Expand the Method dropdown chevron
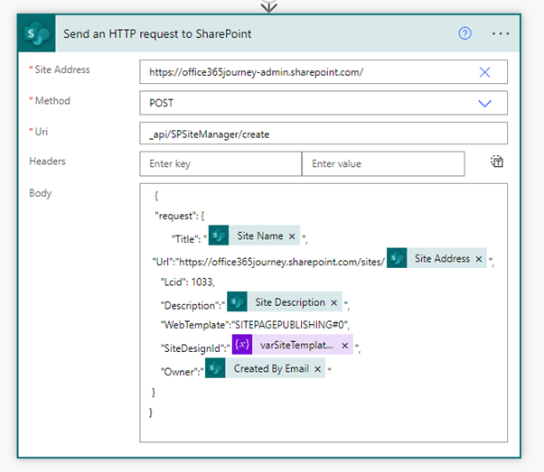Viewport: 544px width, 472px height. 484,103
